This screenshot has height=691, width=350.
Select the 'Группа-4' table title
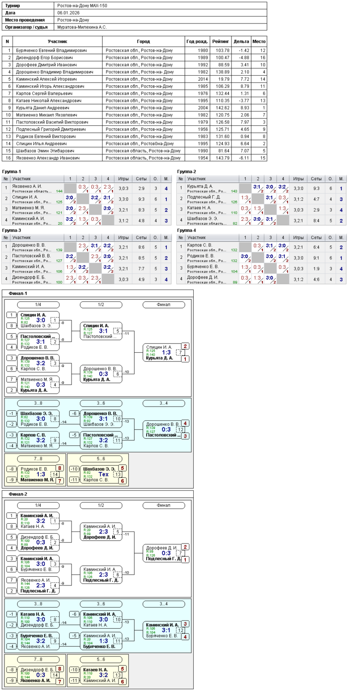187,230
